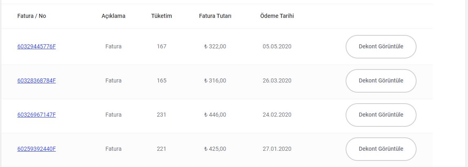468x167 pixels.
Task: Click the Tüketim column header
Action: coord(162,16)
